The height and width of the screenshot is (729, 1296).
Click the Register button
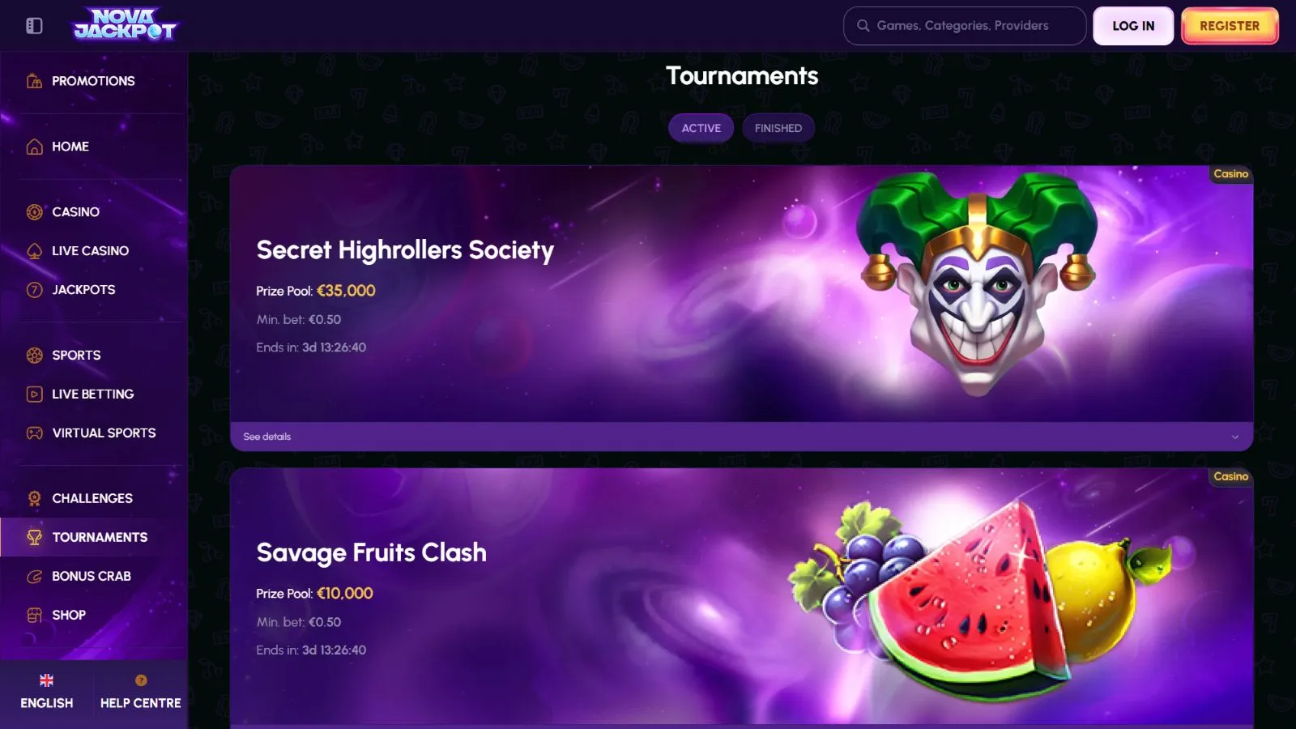1230,26
